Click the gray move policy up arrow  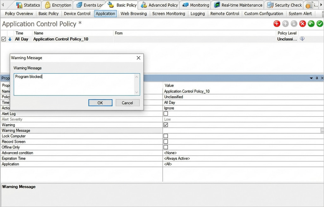(285, 24)
